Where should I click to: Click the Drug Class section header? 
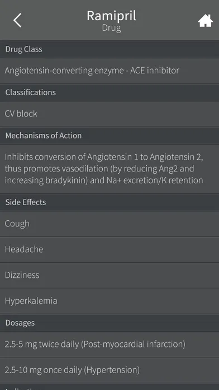coord(109,49)
